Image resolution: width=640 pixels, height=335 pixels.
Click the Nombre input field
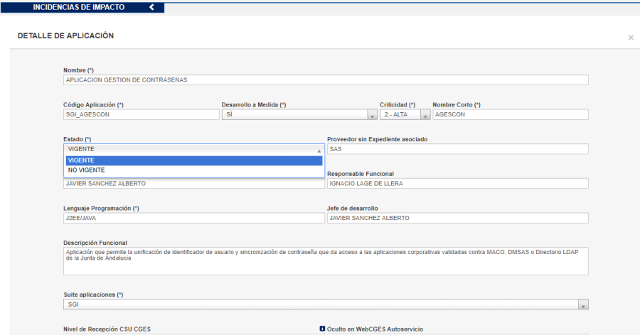pyautogui.click(x=326, y=80)
